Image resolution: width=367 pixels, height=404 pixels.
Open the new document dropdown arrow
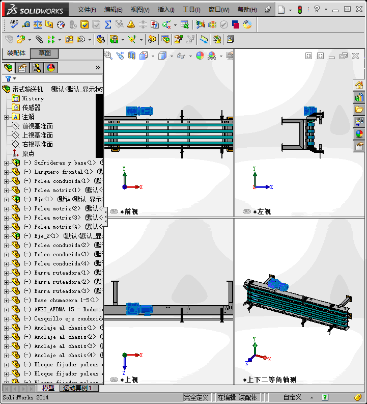290,10
